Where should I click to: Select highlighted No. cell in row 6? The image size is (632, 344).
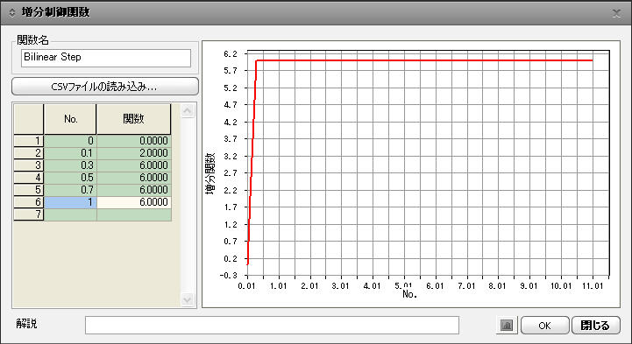coord(70,202)
